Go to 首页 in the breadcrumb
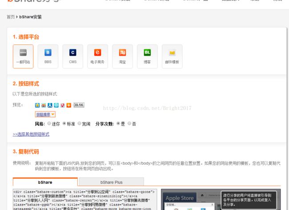The width and height of the screenshot is (289, 210). 11,17
